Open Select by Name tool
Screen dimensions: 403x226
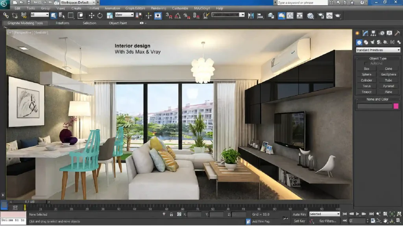pyautogui.click(x=62, y=16)
